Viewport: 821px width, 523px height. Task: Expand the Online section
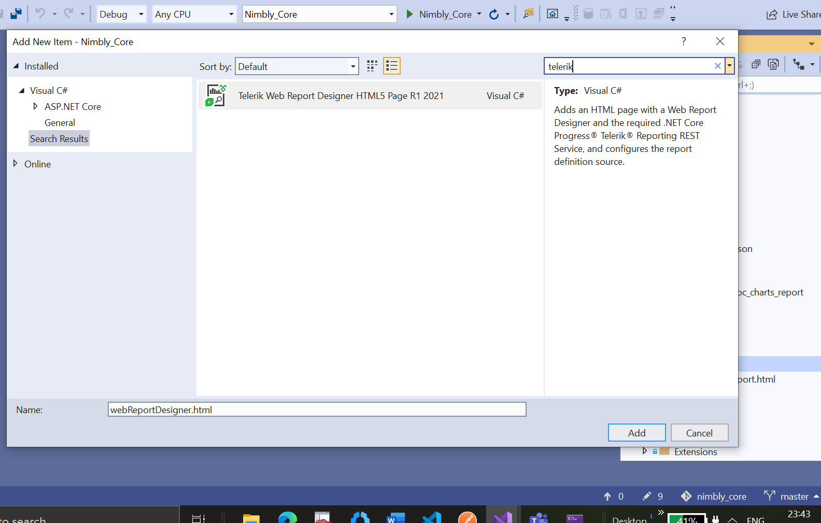pyautogui.click(x=15, y=163)
